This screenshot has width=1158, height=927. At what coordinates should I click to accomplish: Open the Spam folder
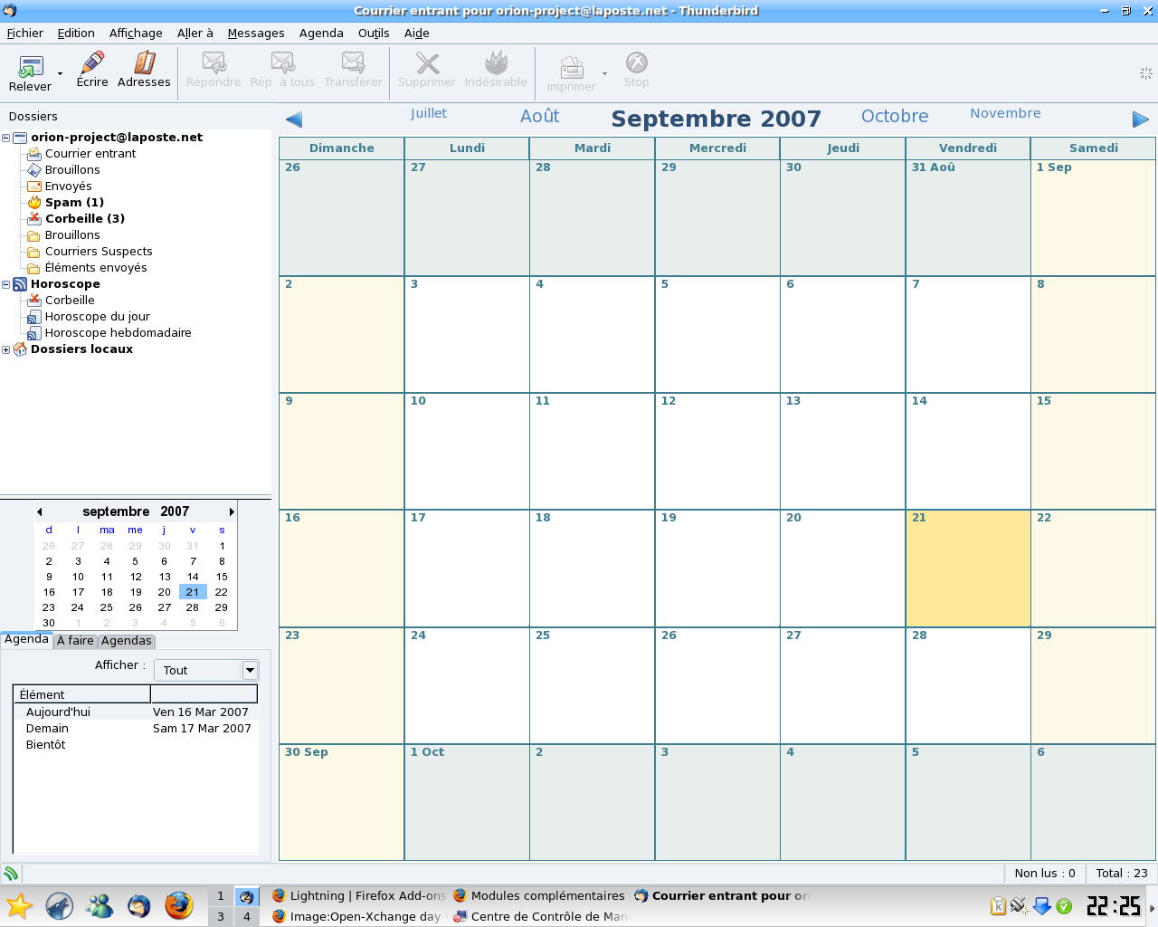coord(74,203)
